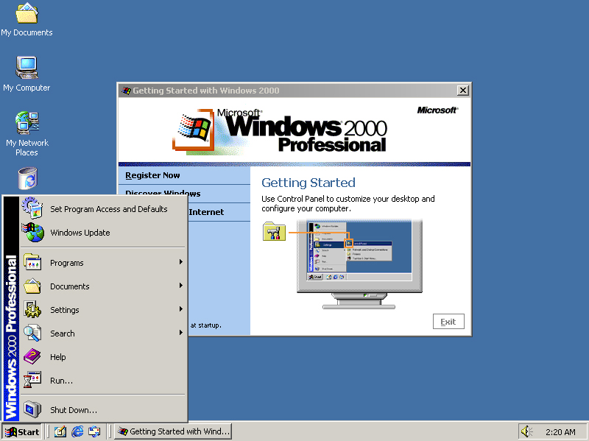The image size is (589, 441).
Task: Click the Microsoft logo in the banner
Action: (437, 110)
